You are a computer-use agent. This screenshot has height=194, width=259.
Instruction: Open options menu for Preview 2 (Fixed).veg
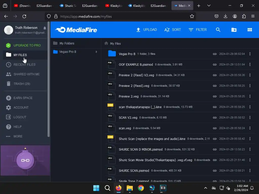[250, 86]
